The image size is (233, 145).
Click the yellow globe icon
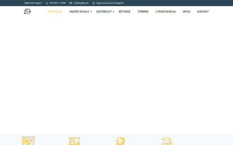click(120, 141)
